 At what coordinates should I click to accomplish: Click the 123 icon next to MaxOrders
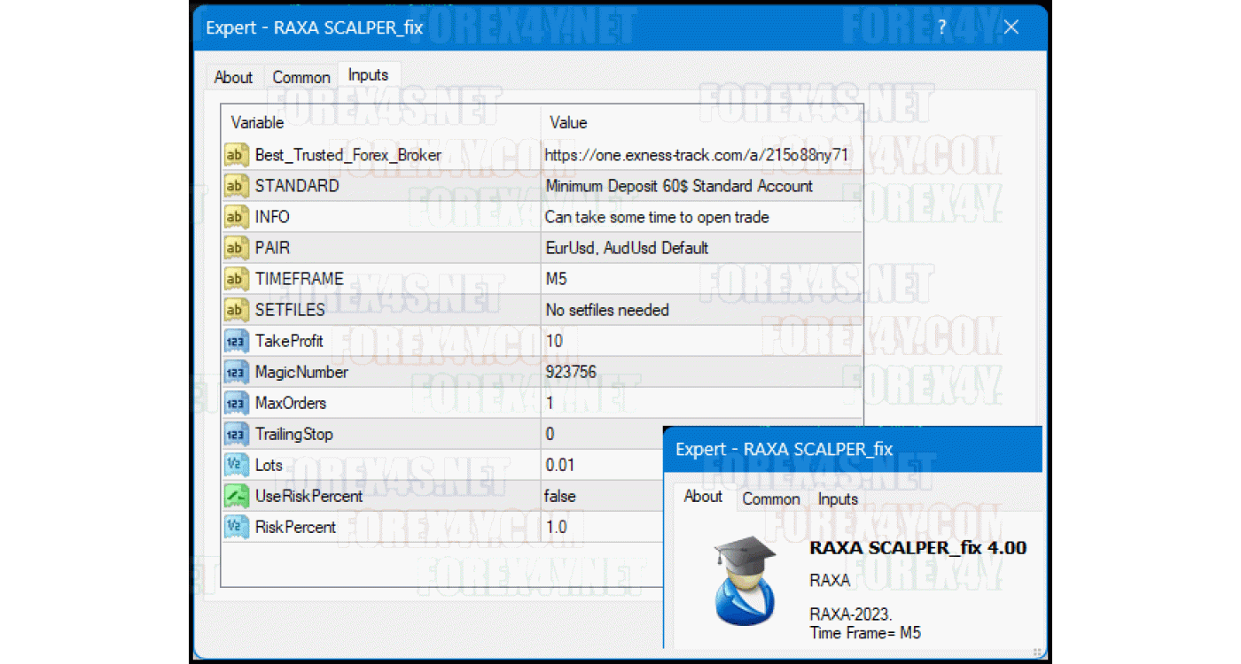(235, 403)
